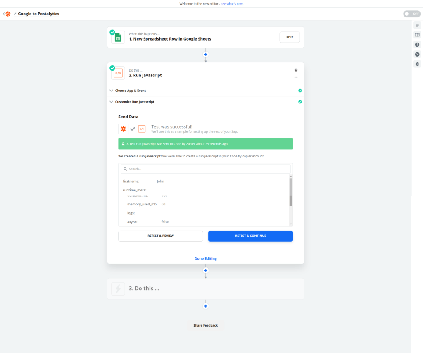Add a step between steps 1 and 2
423x353 pixels.
206,55
